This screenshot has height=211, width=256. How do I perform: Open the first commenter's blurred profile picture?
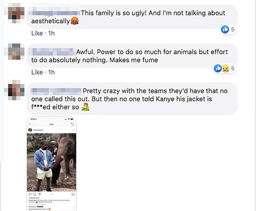[x=15, y=13]
